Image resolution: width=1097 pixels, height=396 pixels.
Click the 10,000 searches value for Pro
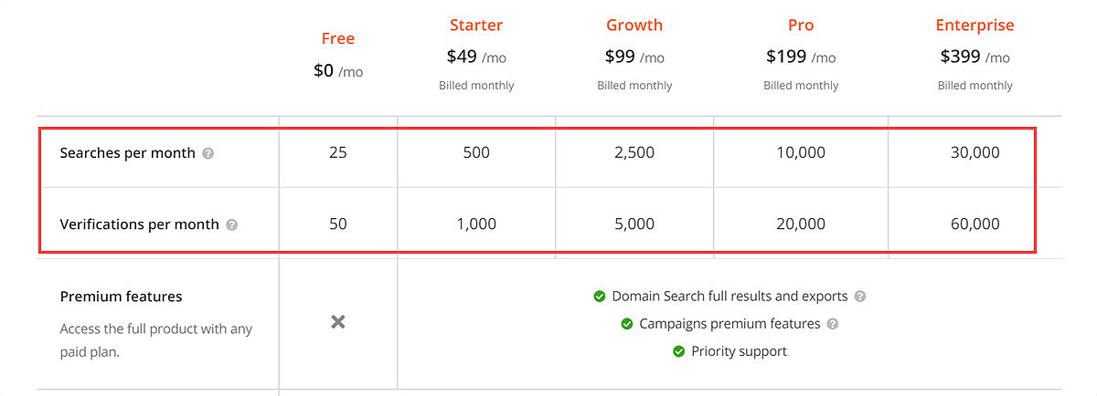801,153
